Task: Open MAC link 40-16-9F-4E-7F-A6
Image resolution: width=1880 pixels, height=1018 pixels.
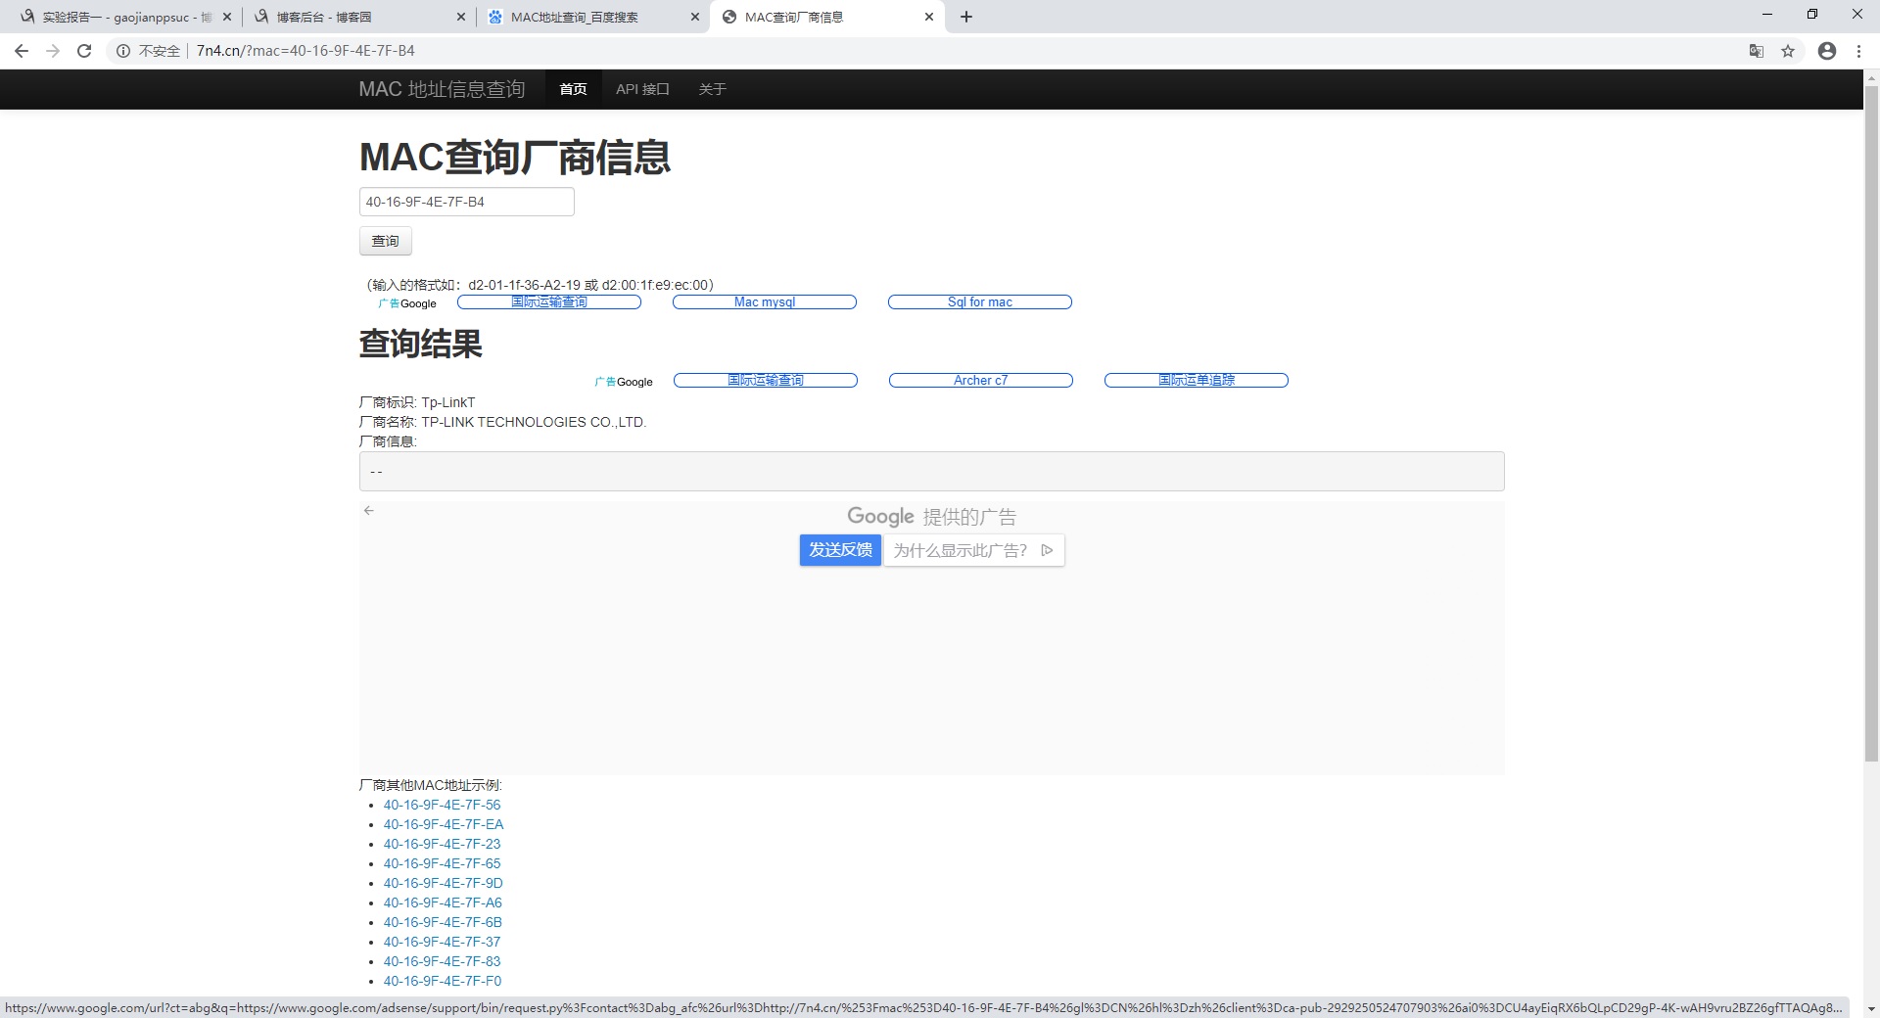Action: click(443, 902)
